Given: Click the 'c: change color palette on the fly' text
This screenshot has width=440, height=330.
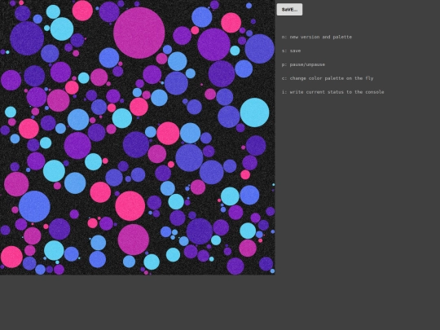Looking at the screenshot, I should pos(328,78).
